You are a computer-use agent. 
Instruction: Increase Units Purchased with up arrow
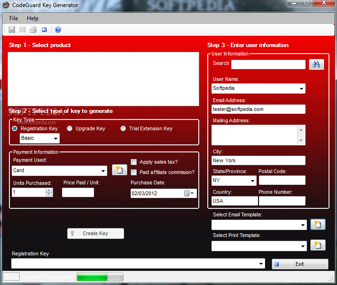pos(49,190)
